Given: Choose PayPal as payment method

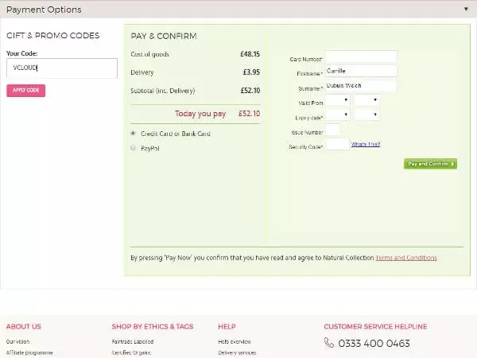Looking at the screenshot, I should 133,148.
